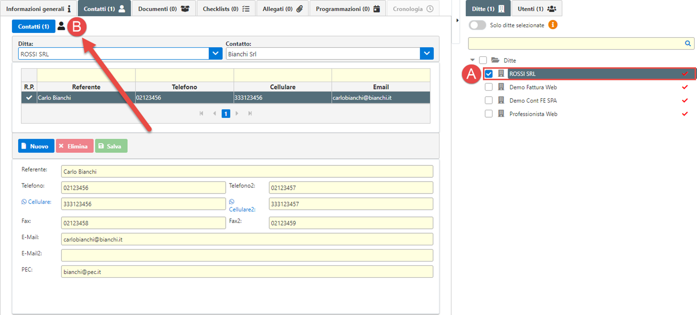Screen dimensions: 697x315
Task: Click the Cellulare2 field 333123457
Action: click(x=351, y=204)
